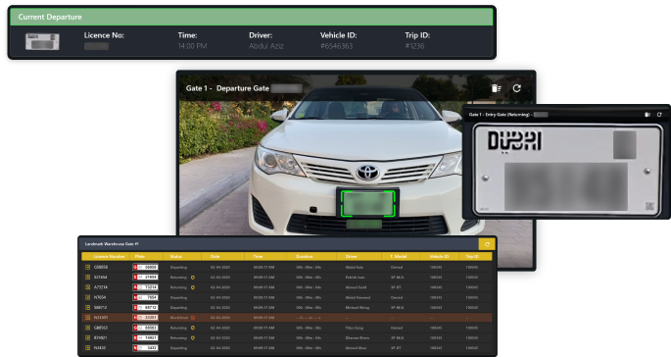The width and height of the screenshot is (671, 357).
Task: Click the Returning shield icon in Titus Gong row
Action: pos(193,328)
